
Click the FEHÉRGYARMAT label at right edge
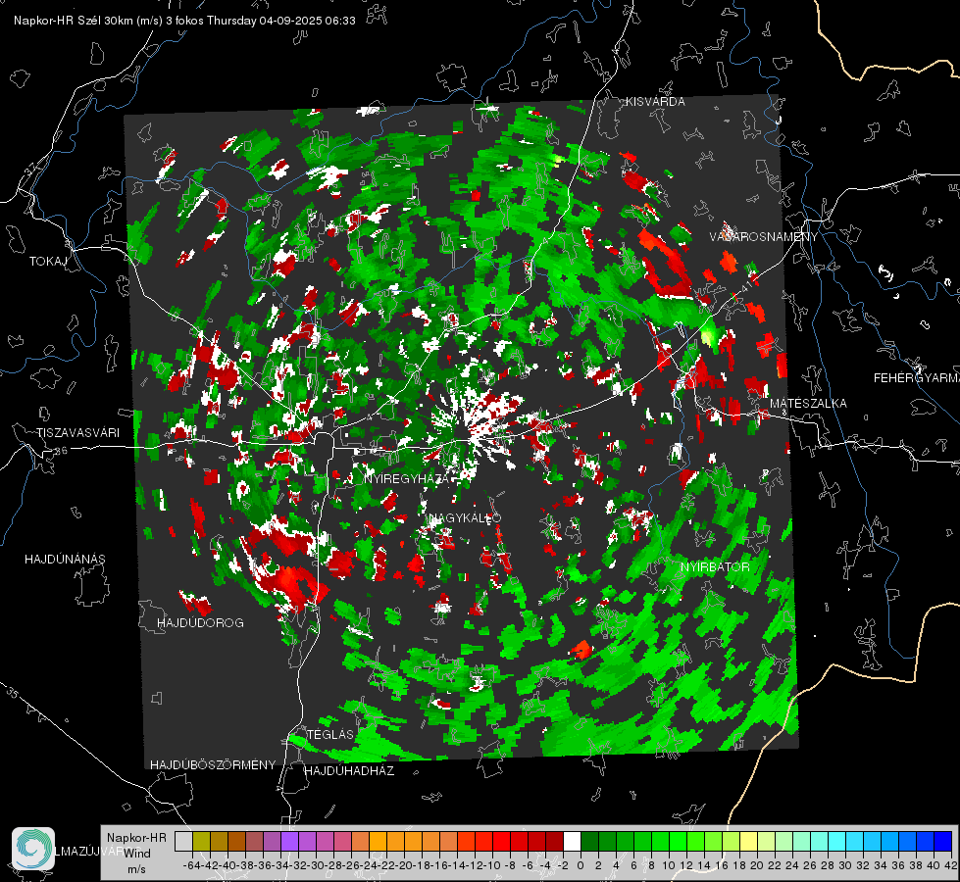(x=917, y=378)
